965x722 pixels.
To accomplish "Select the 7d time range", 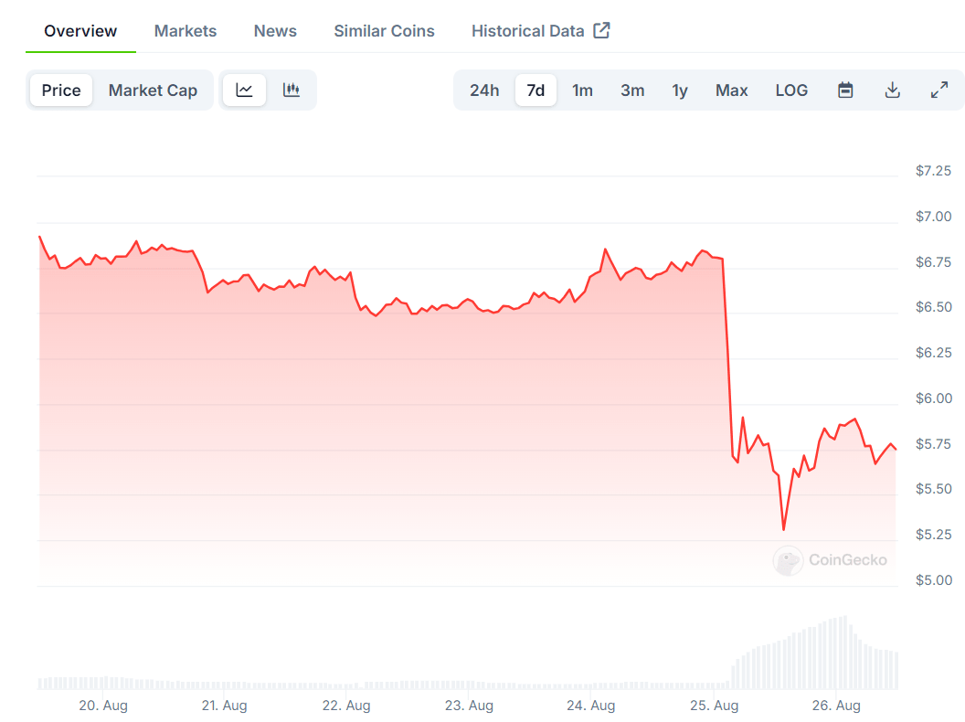I will point(536,90).
